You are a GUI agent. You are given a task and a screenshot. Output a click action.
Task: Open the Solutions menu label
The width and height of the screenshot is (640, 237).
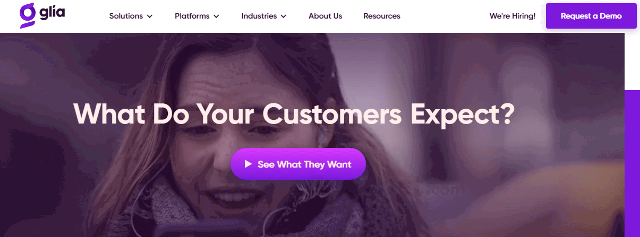[126, 16]
